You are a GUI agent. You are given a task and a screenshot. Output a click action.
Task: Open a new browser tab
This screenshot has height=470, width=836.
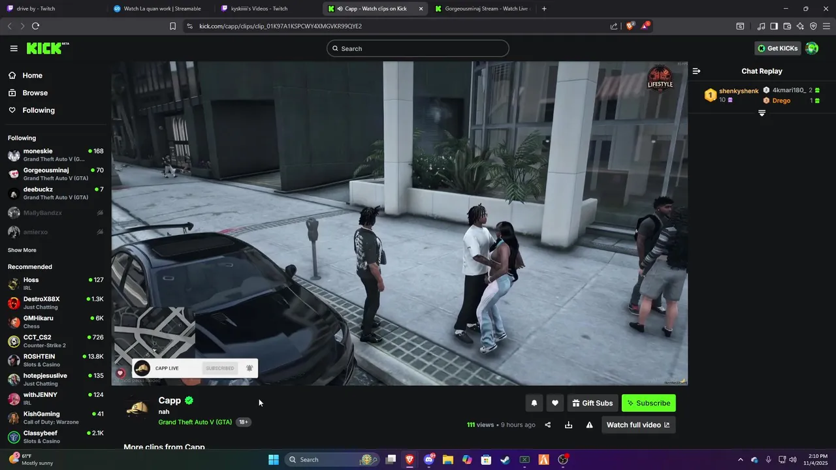(x=544, y=8)
